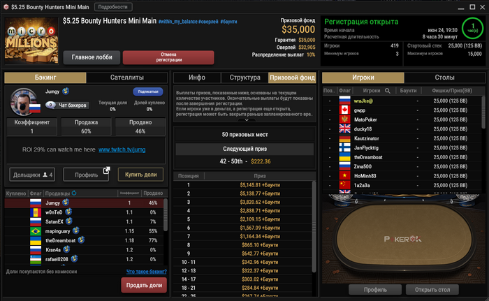Open the twitch.tv/jumg link
Viewport: 489px width, 301px height.
click(122, 149)
